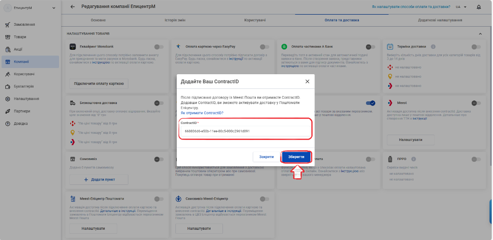493x240 pixels.
Task: Click Налаштувати in Meest card
Action: coord(410,140)
